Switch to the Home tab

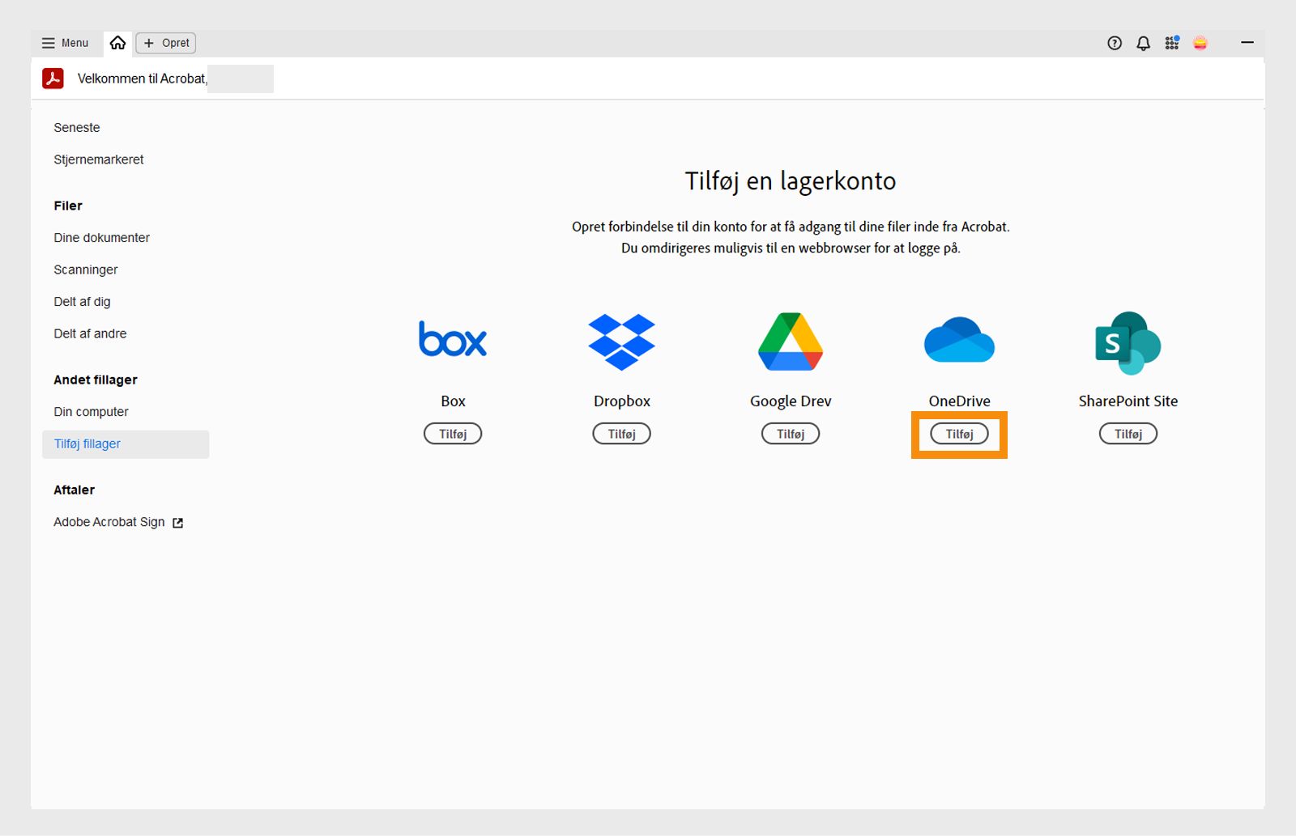click(117, 42)
